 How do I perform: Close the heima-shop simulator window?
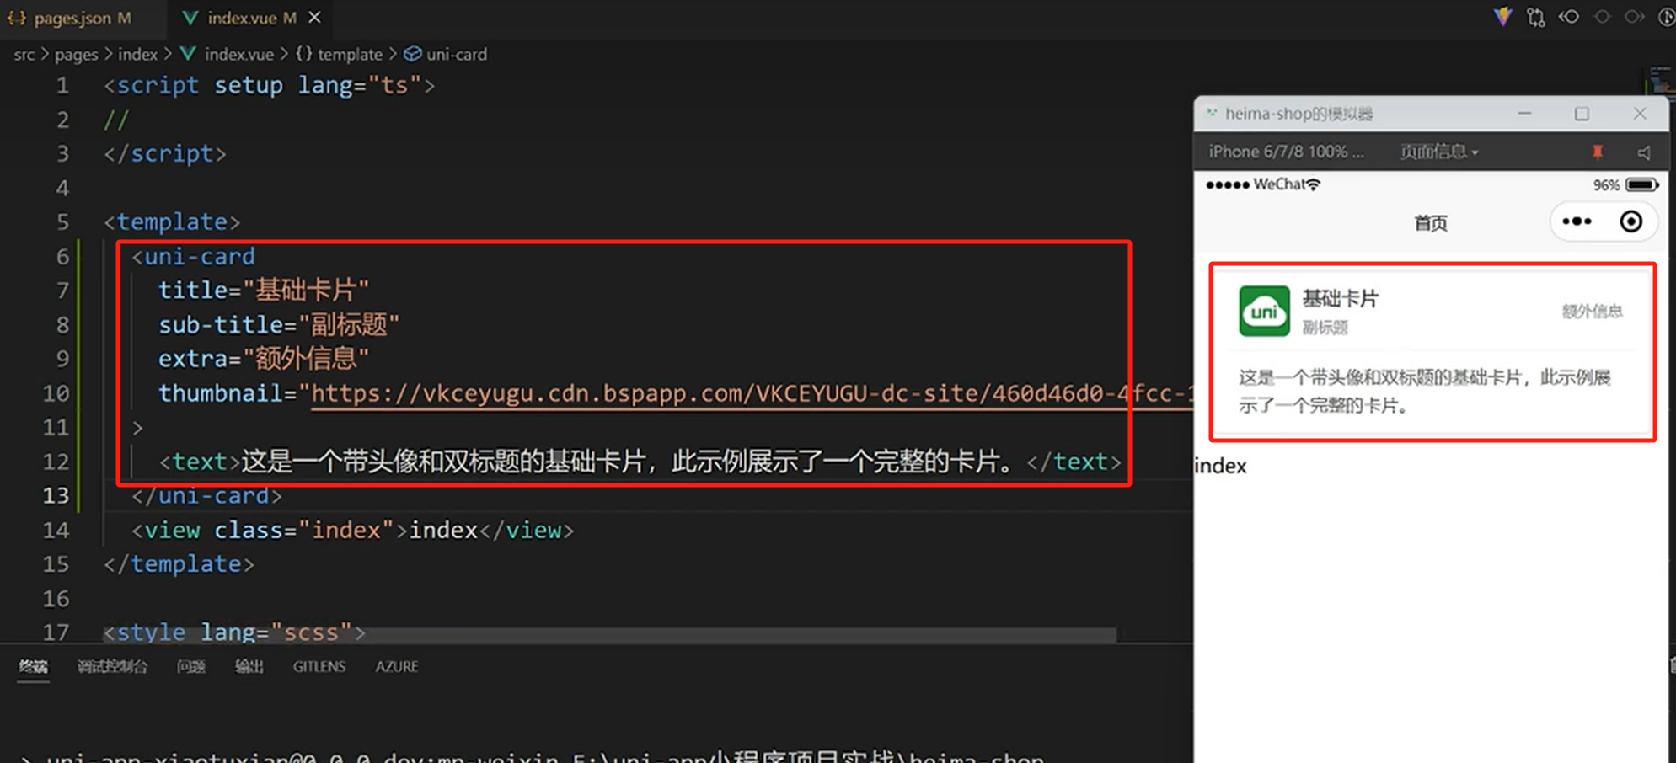1639,113
